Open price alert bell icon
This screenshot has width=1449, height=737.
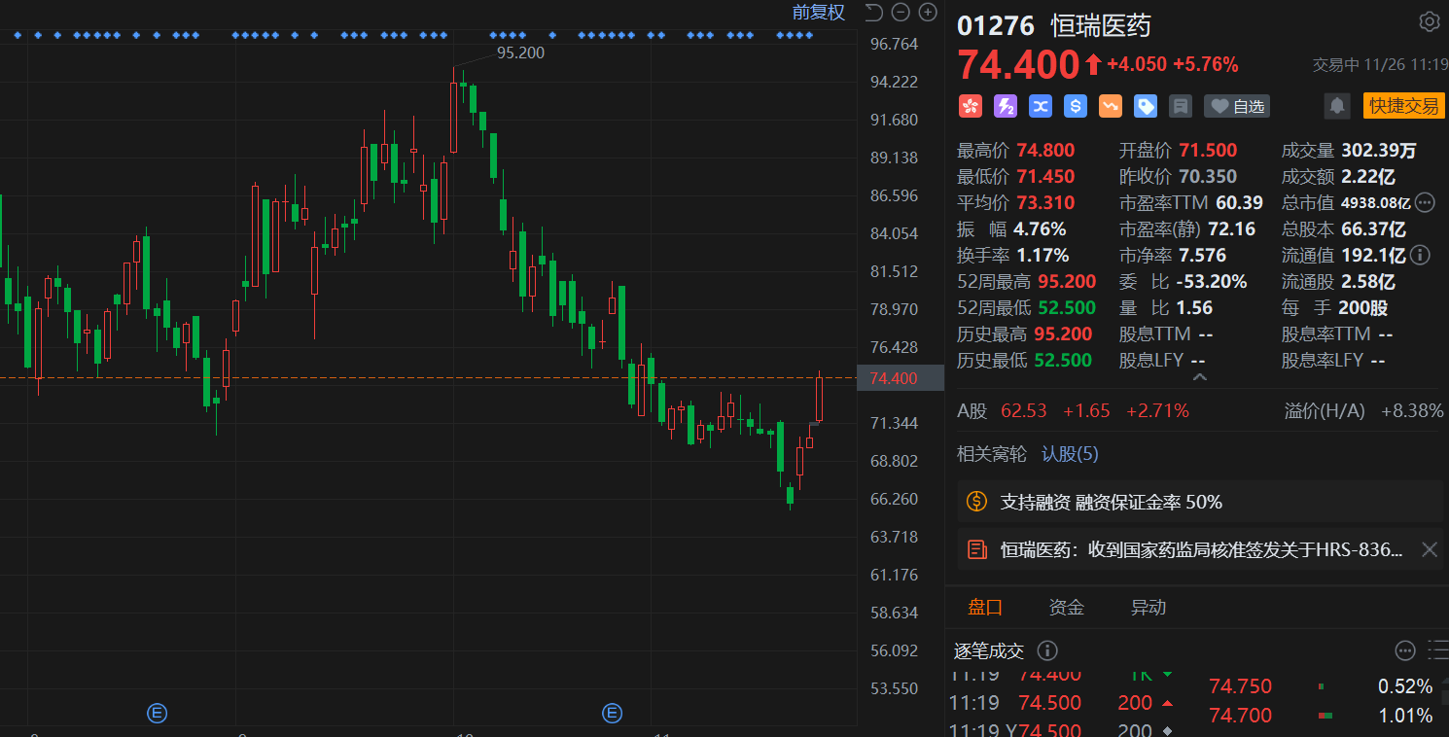(x=1338, y=106)
